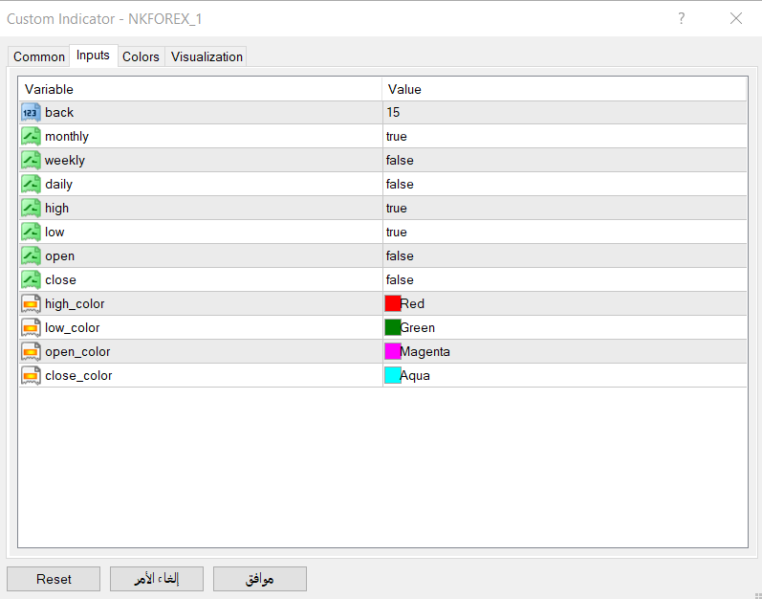Click the green low_color swatch
Viewport: 762px width, 599px height.
(393, 328)
